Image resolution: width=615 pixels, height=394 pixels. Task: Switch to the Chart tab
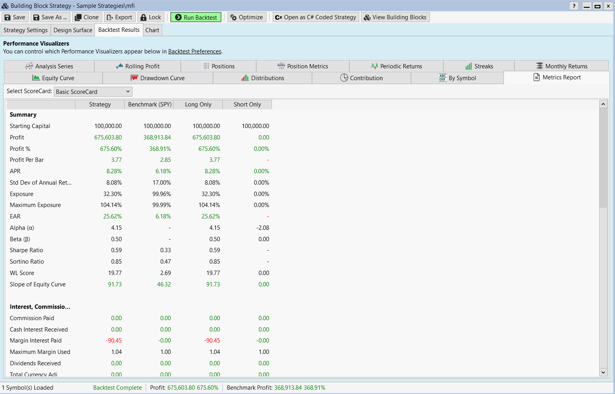pos(152,30)
